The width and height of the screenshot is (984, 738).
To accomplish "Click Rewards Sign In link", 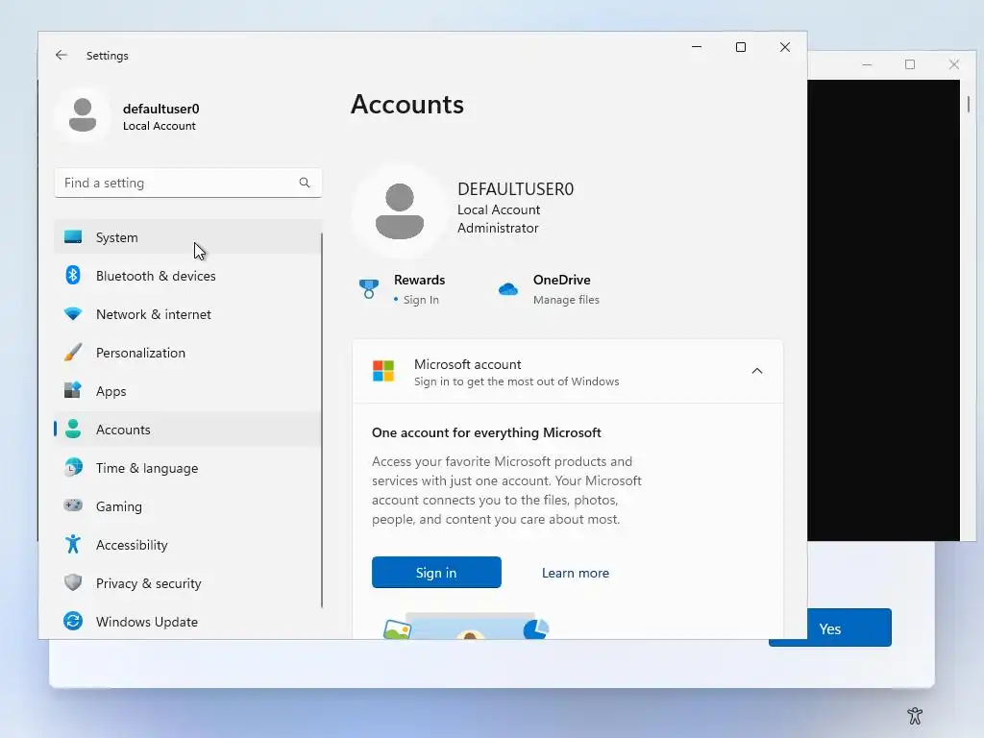I will click(421, 300).
